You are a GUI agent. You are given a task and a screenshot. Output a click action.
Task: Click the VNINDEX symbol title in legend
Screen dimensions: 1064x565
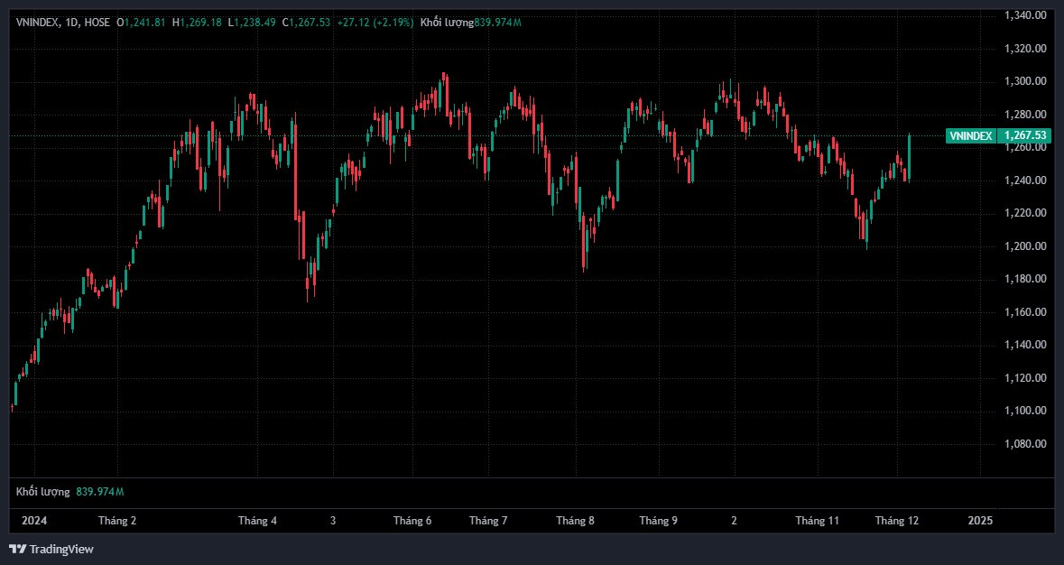(38, 22)
